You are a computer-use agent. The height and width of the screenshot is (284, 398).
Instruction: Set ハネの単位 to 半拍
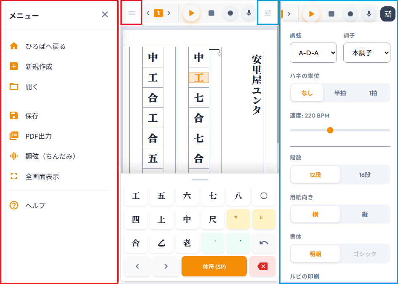point(340,93)
